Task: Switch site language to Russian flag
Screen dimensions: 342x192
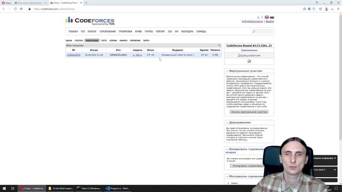Action: pyautogui.click(x=272, y=17)
